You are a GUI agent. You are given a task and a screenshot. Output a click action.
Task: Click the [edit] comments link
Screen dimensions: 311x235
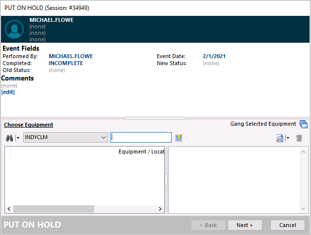8,92
